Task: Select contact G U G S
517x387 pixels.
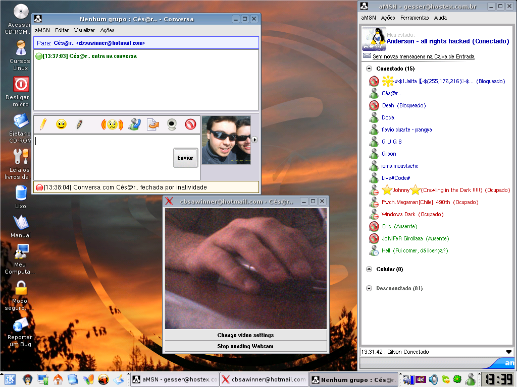Action: [391, 142]
